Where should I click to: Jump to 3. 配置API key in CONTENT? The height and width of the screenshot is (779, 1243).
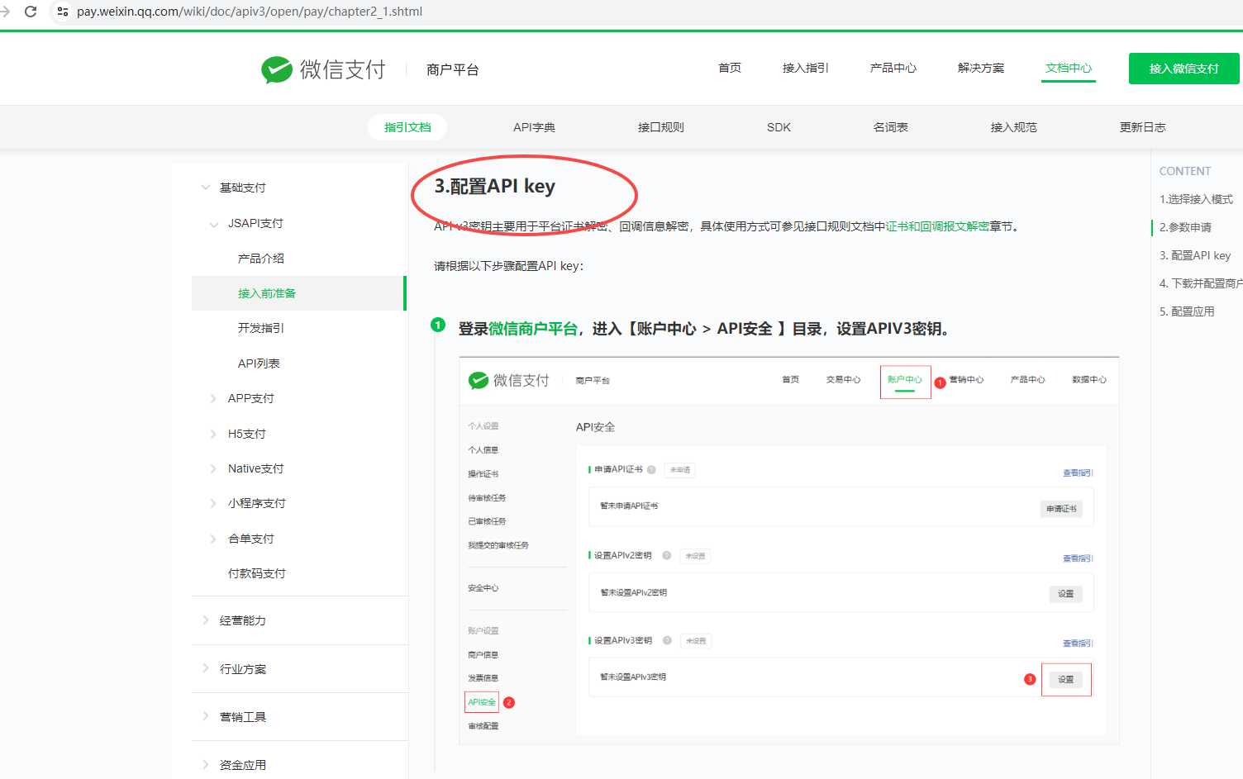(1195, 255)
